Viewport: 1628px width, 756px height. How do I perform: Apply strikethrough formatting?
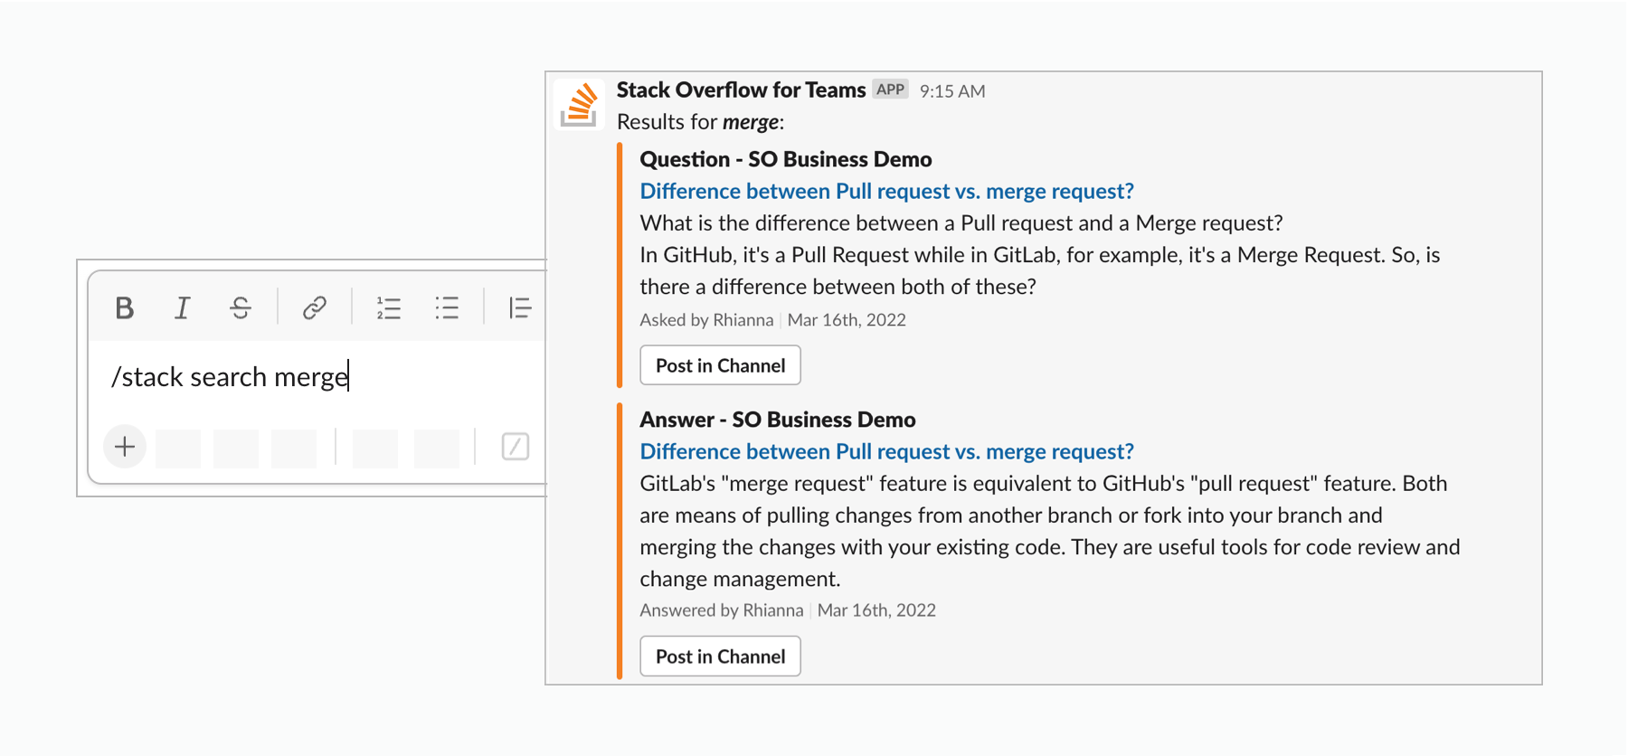pyautogui.click(x=241, y=308)
